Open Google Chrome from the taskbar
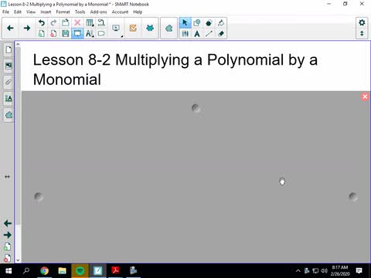The image size is (371, 278). coord(44,271)
